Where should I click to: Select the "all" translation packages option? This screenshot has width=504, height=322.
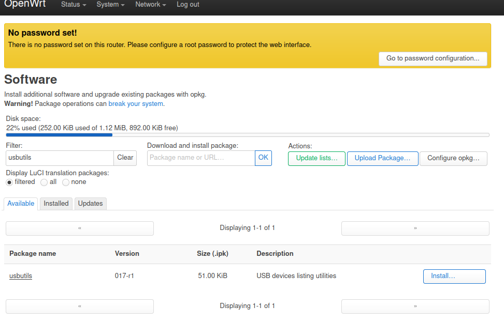pyautogui.click(x=44, y=182)
